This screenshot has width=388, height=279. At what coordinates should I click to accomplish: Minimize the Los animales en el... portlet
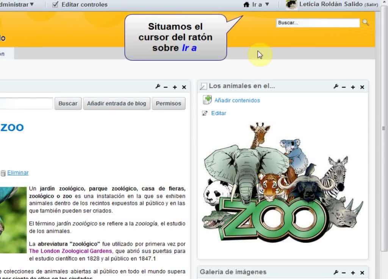pos(344,87)
